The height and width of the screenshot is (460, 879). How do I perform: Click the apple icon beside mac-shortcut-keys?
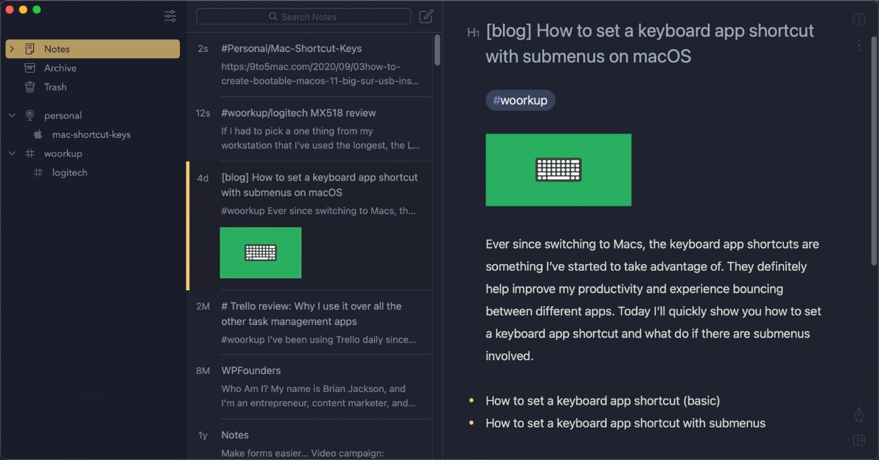pos(38,134)
